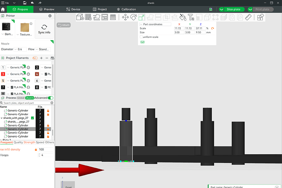Click the return button
282x188 pixels.
[64, 25]
